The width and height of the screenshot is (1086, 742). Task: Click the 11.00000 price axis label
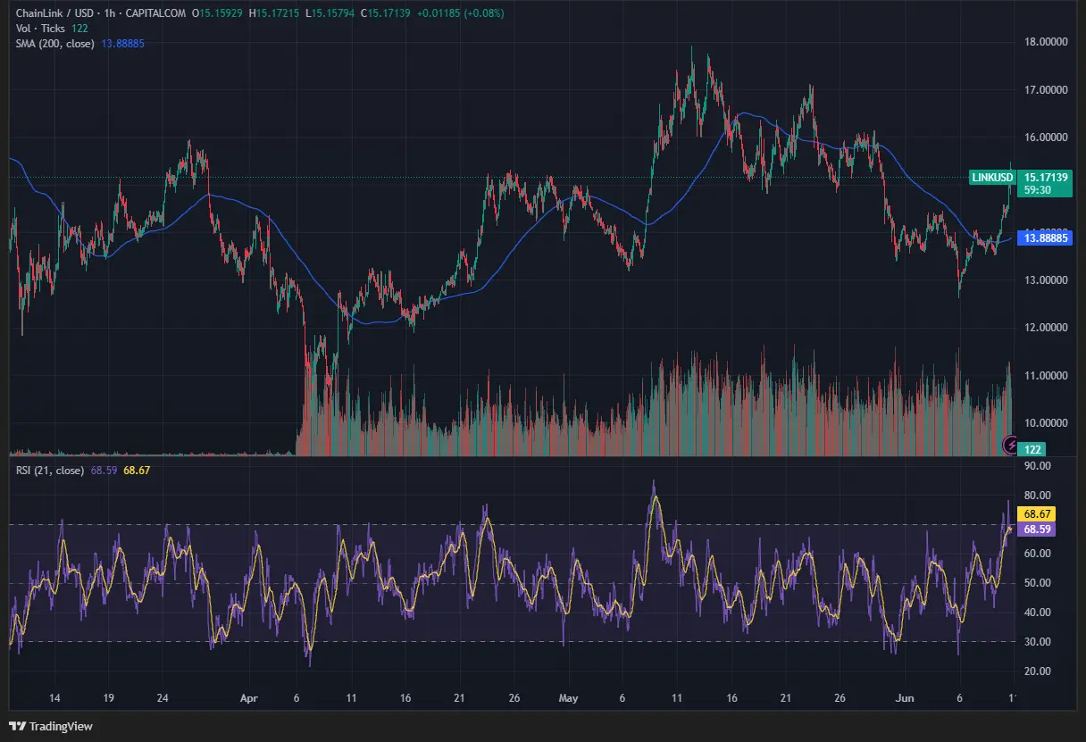pos(1048,375)
